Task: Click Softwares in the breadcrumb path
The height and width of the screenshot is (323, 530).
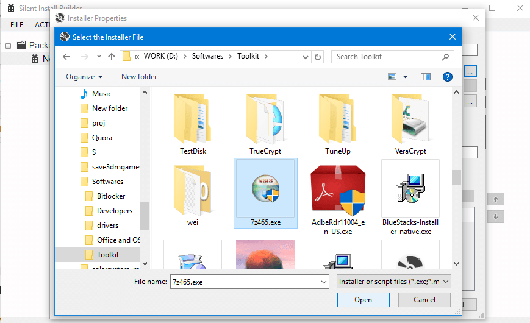Action: coord(207,56)
